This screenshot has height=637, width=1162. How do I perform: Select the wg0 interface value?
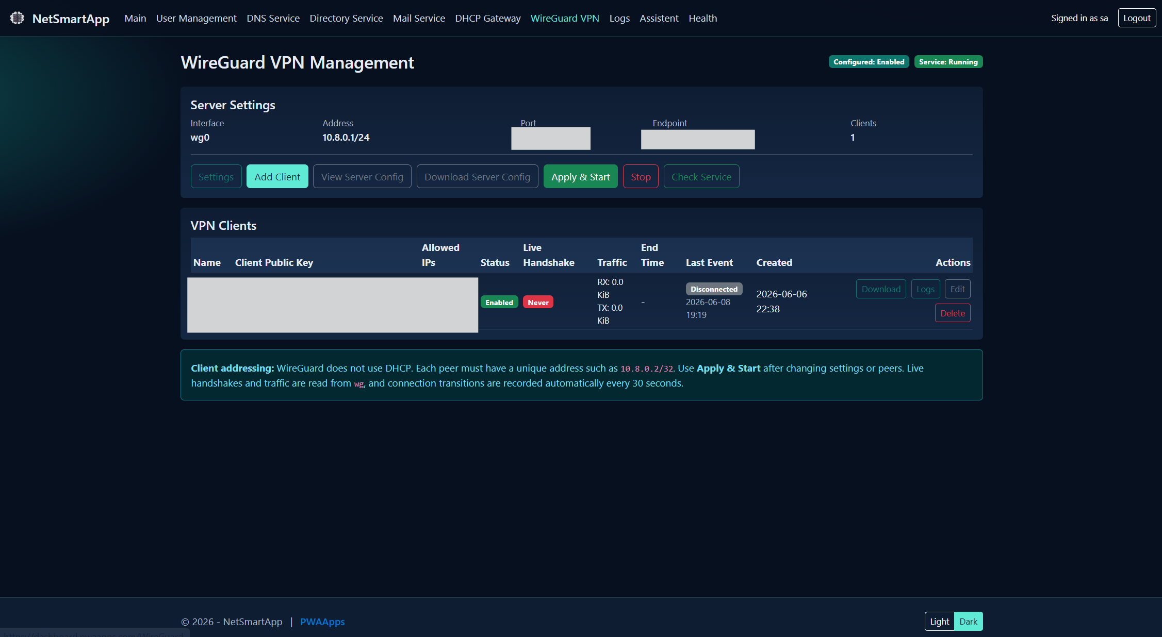(200, 138)
